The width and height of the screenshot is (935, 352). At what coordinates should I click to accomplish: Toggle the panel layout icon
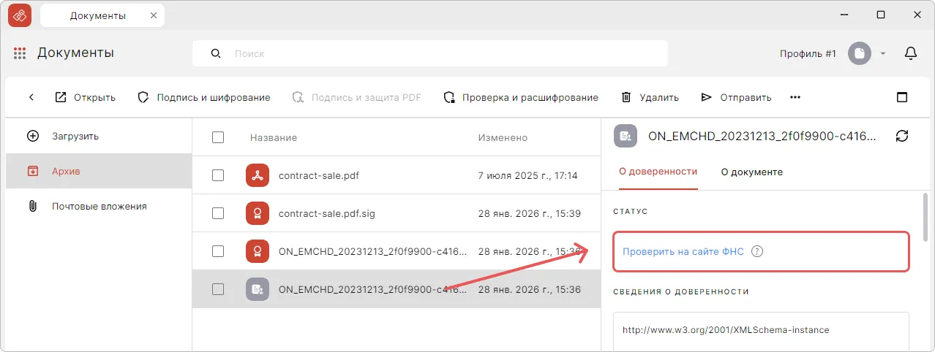[x=902, y=97]
